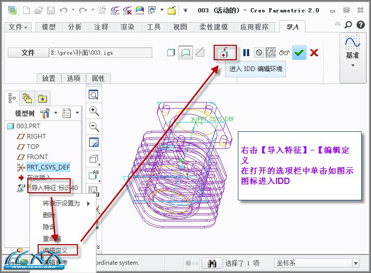Screen dimensions: 371x273
Task: Open the 选项 panel tab
Action: (73, 78)
